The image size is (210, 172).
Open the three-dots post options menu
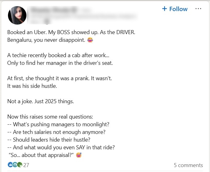(x=198, y=9)
